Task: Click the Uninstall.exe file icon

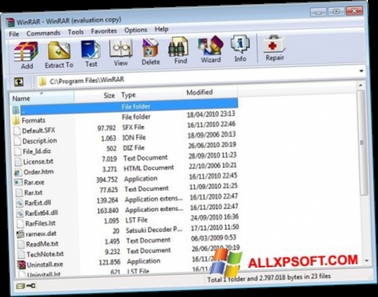Action: pos(21,265)
